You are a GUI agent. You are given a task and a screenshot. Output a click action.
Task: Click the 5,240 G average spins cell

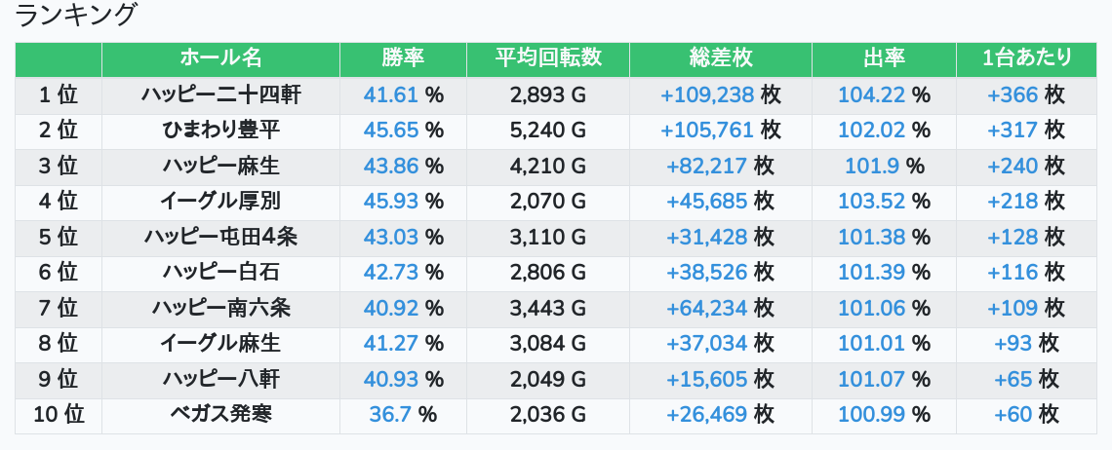(547, 131)
